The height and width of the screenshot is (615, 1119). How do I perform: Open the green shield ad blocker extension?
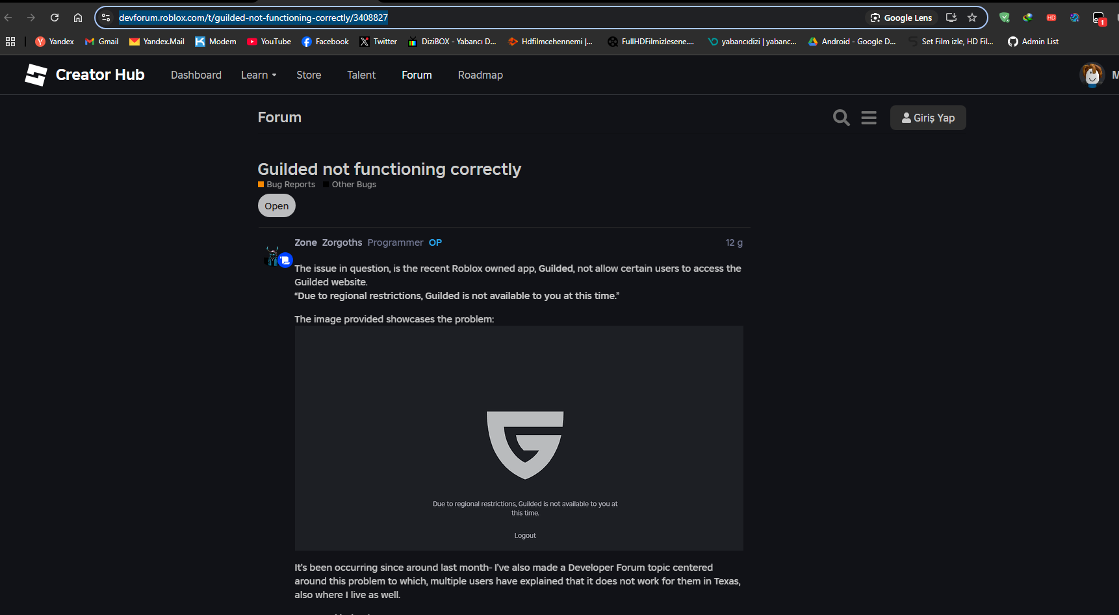click(1005, 18)
